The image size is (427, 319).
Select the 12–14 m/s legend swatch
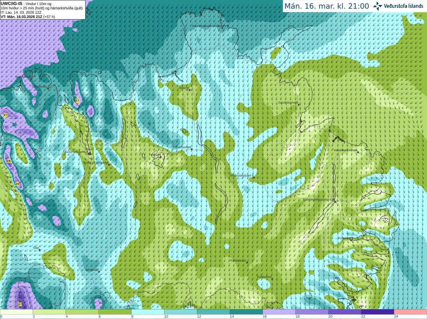pos(213,312)
